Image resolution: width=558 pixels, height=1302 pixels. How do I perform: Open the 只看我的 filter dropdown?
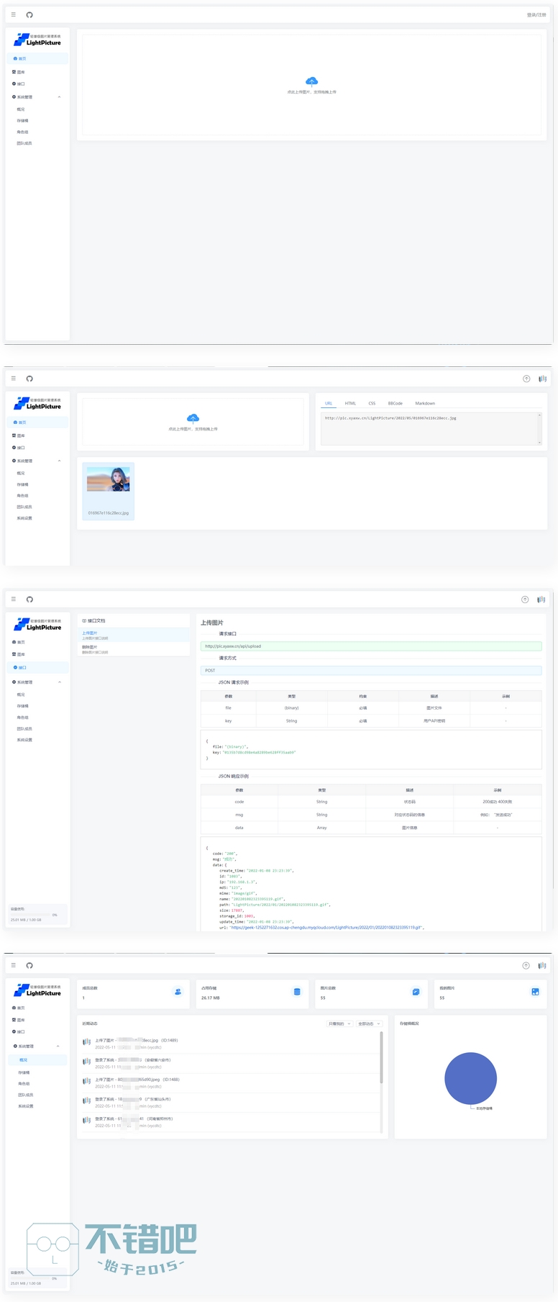click(x=339, y=1023)
